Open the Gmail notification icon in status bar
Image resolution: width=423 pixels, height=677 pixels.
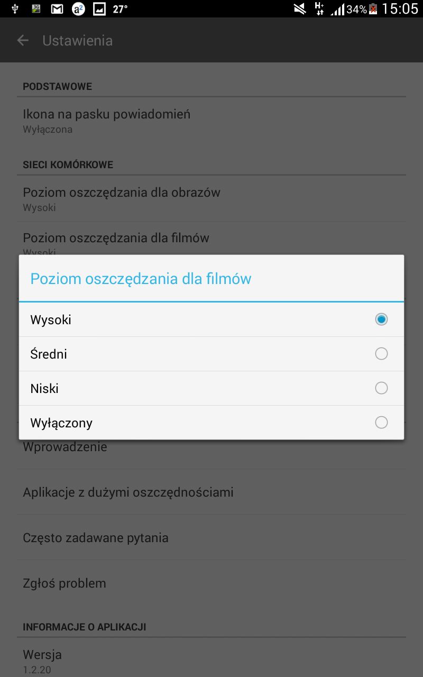(x=57, y=8)
